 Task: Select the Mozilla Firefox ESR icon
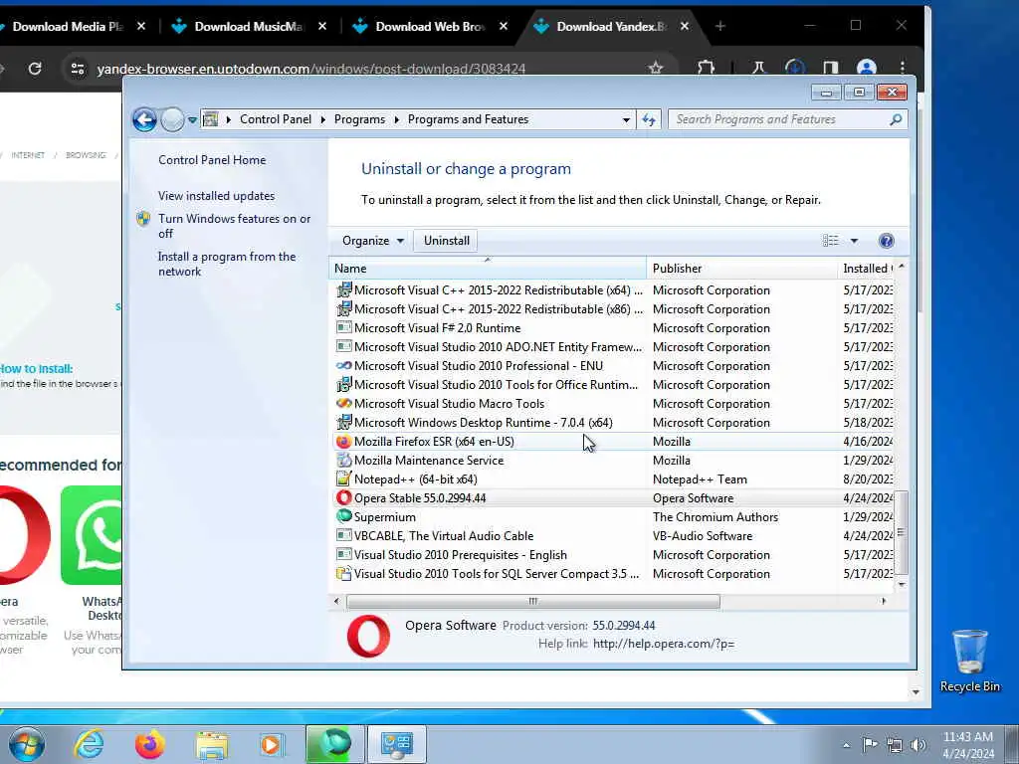click(x=343, y=442)
